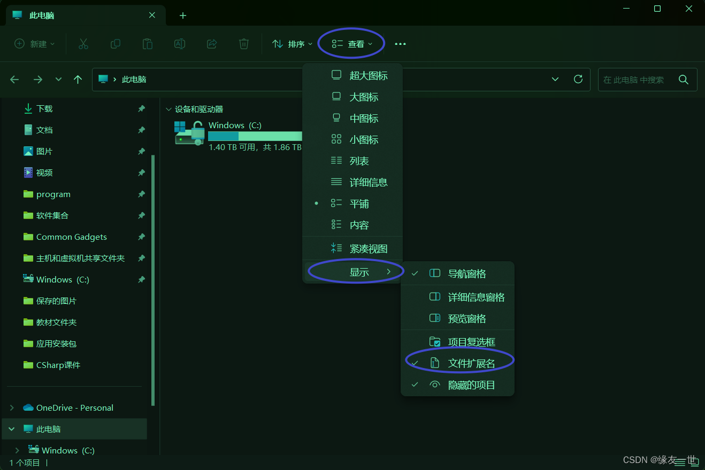Click the Delete trash can icon
Viewport: 705px width, 470px height.
[x=244, y=44]
